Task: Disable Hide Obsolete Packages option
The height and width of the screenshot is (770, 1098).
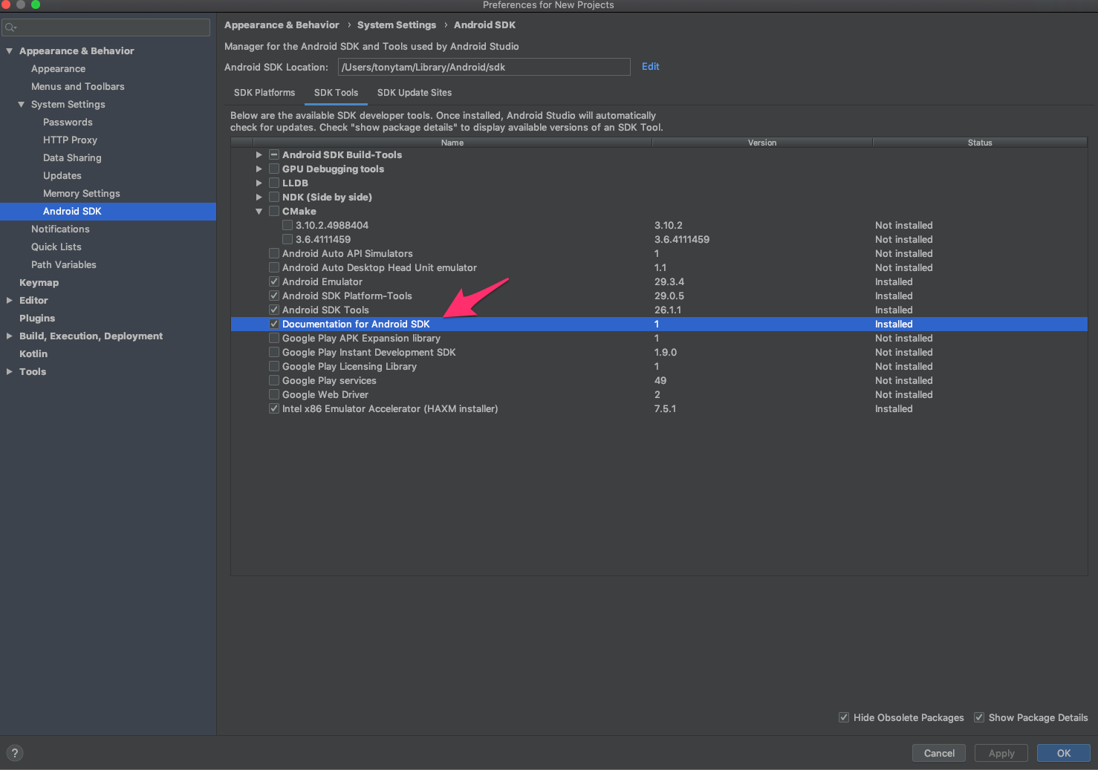Action: click(x=844, y=717)
